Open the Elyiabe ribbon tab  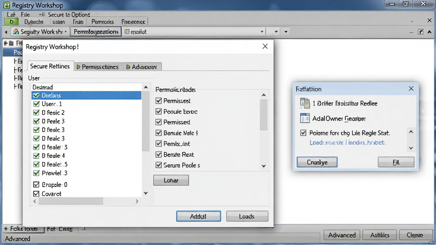point(34,22)
